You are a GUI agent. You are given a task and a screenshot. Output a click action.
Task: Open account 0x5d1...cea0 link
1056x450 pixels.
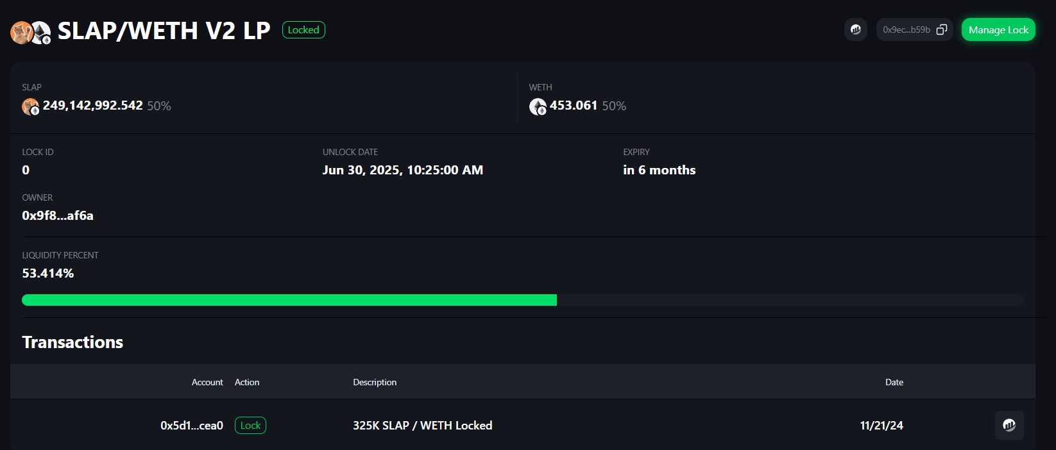(192, 425)
